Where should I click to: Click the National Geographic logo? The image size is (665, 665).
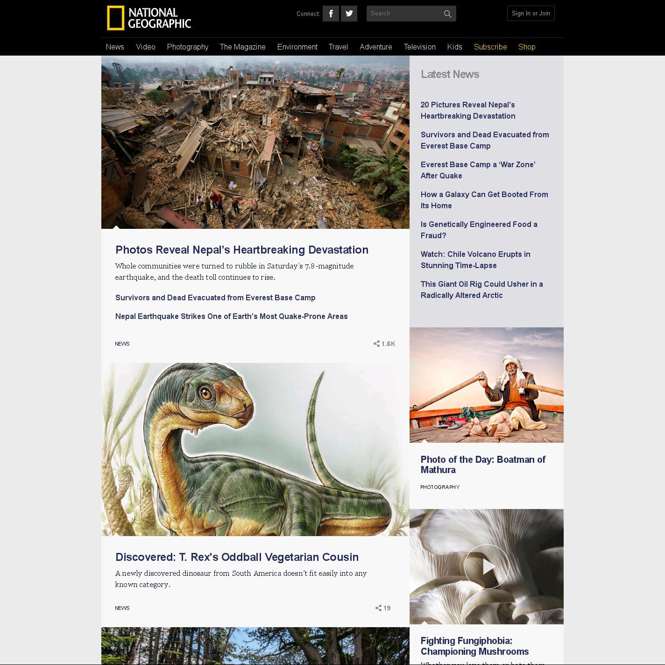(149, 18)
